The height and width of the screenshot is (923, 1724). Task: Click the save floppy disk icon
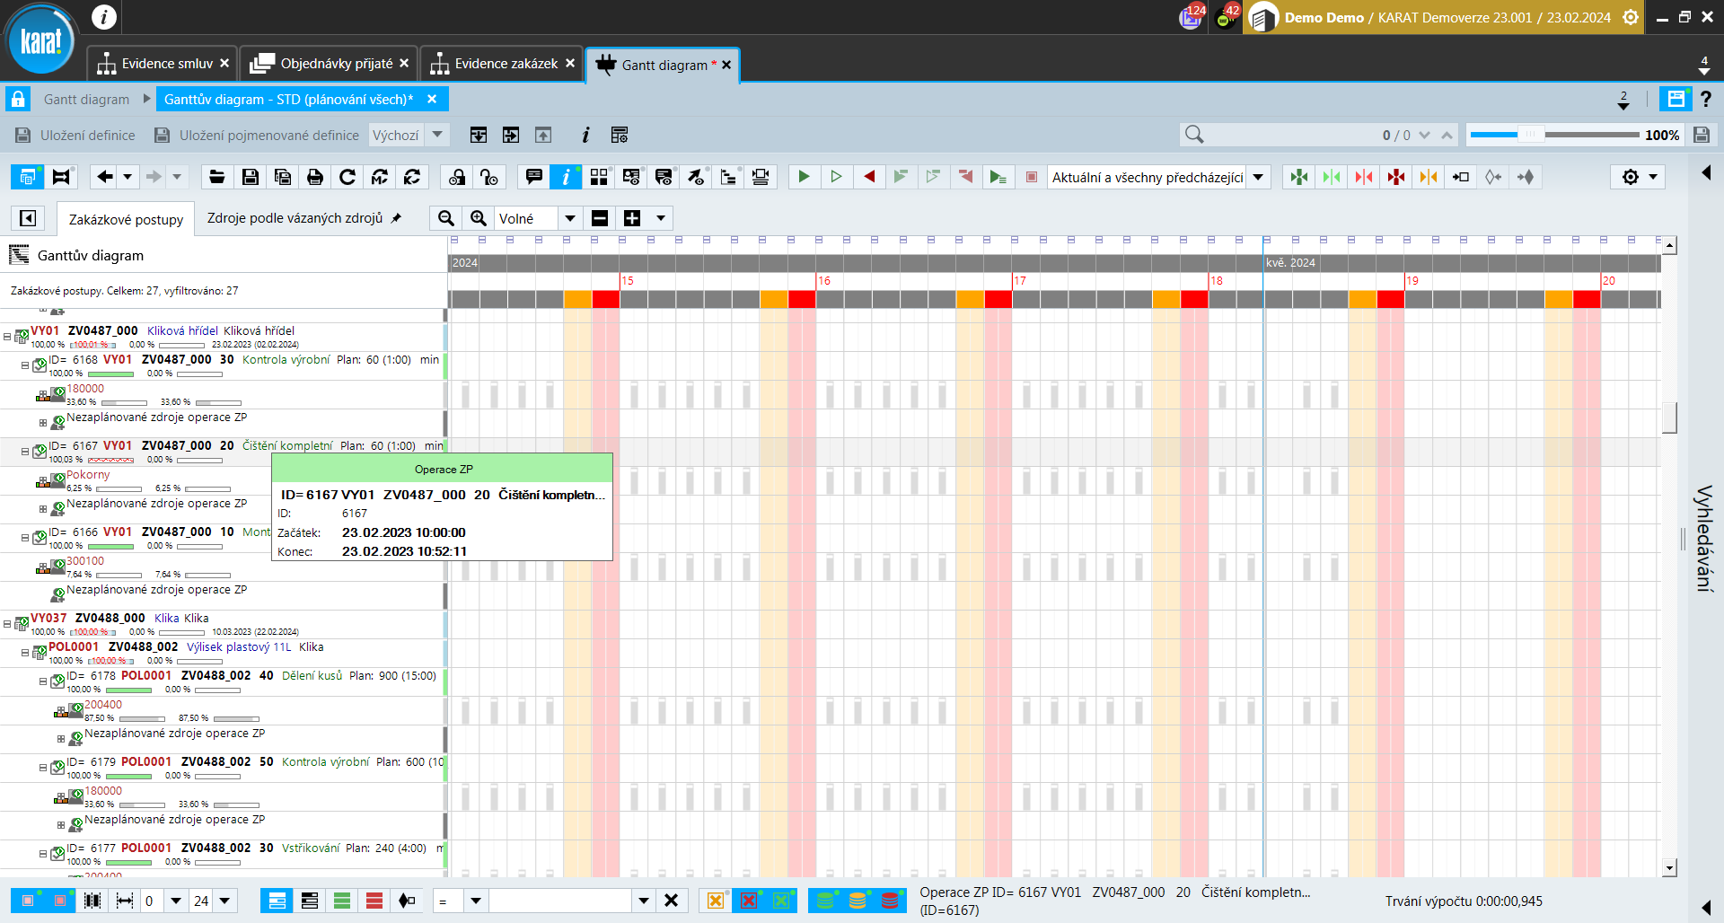[250, 178]
